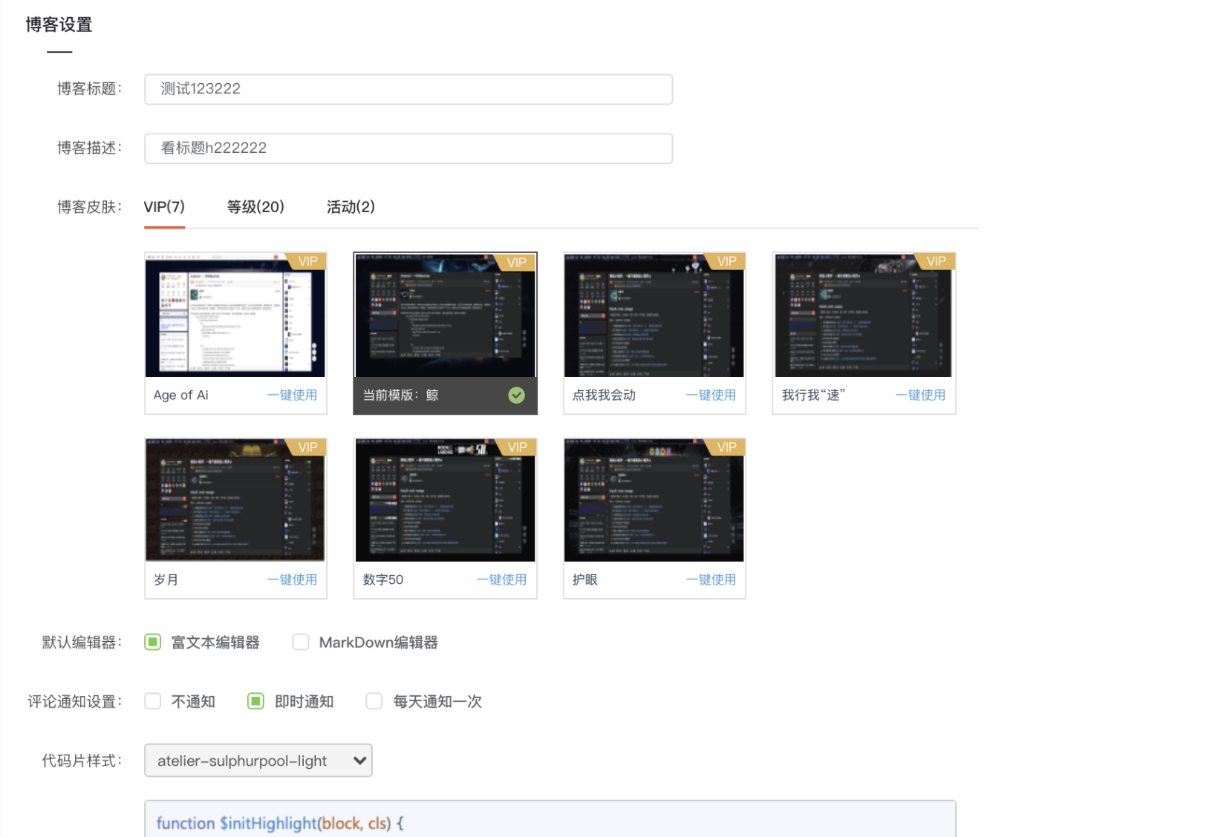Screen dimensions: 1215x837
Task: Click the 数字50 skin thumbnail
Action: coord(444,499)
